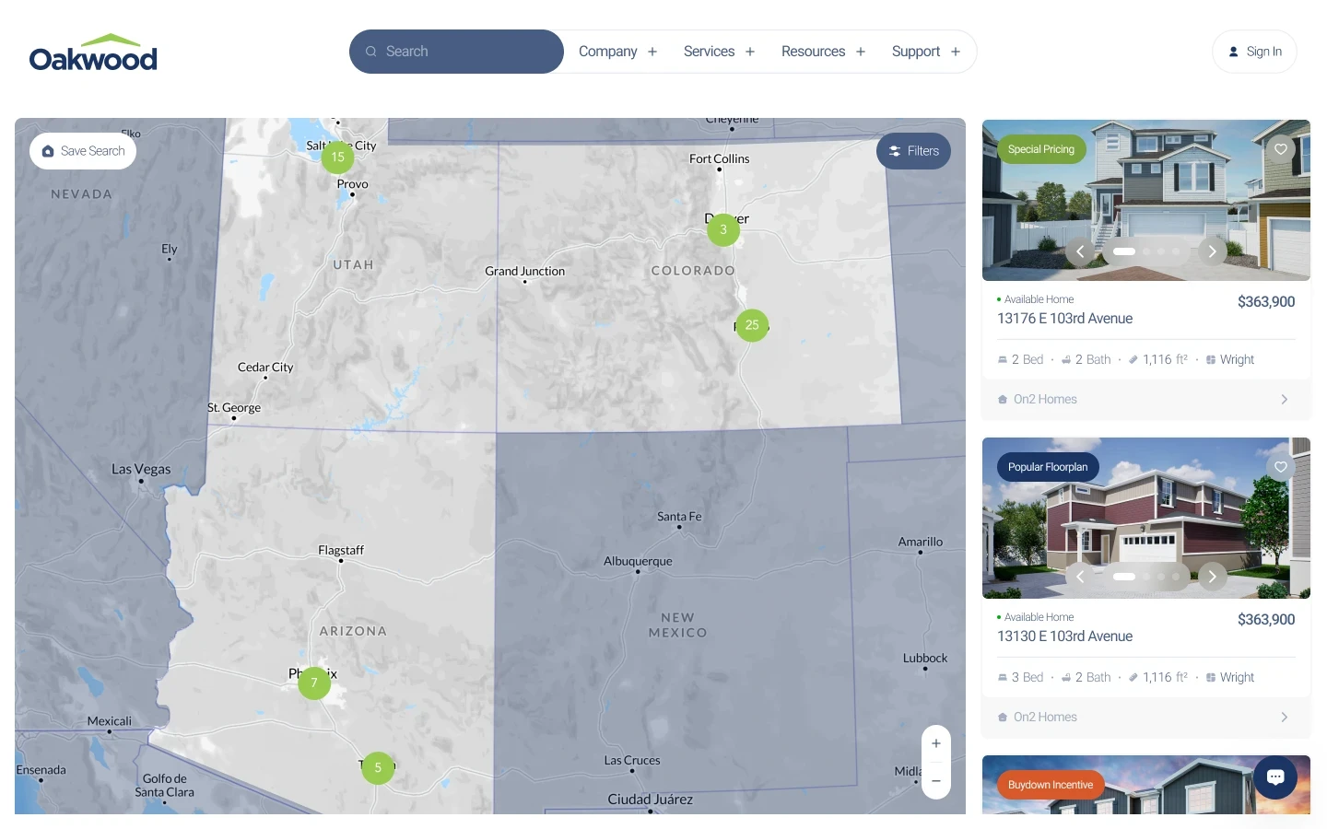Viewport: 1327px width, 829px height.
Task: Expand chevron in On2 Homes row of 13130 listing
Action: 1285,717
